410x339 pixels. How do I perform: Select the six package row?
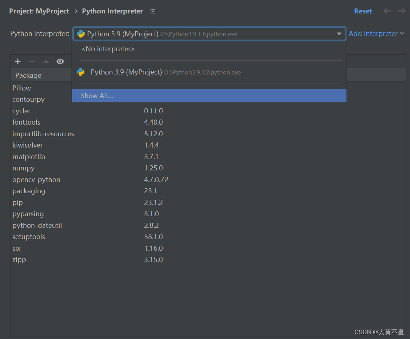tap(208, 249)
